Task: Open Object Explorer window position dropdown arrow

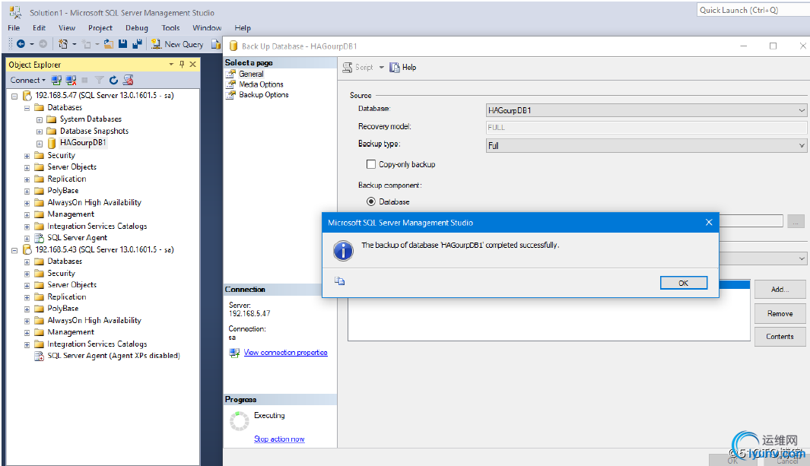Action: [171, 65]
